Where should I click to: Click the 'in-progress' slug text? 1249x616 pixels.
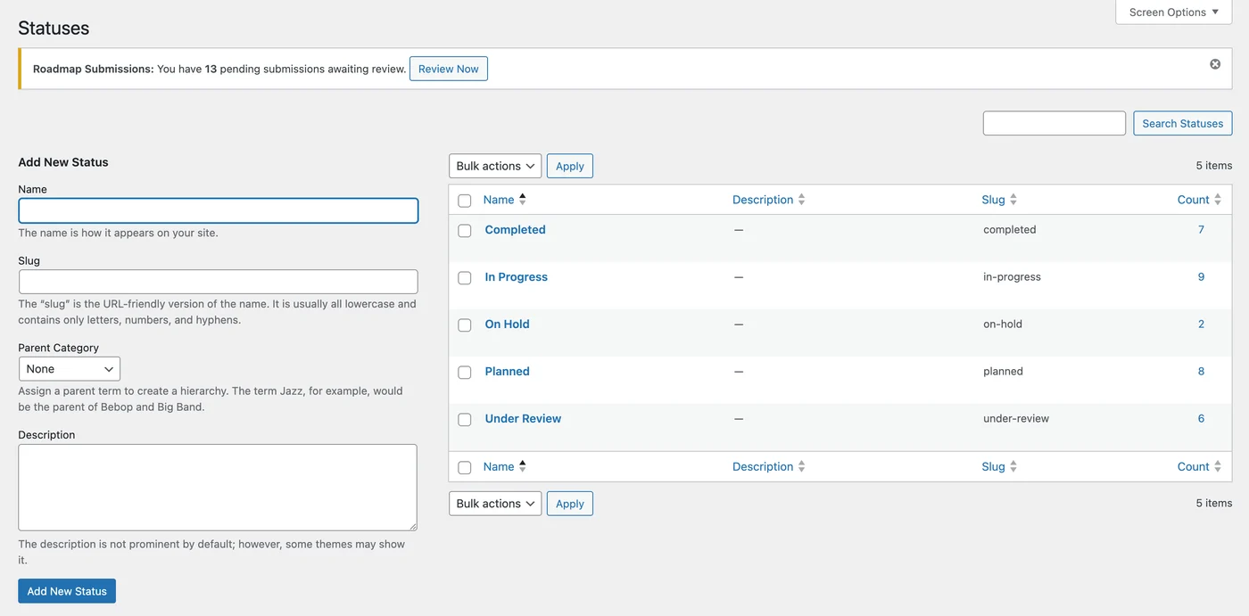tap(1013, 276)
